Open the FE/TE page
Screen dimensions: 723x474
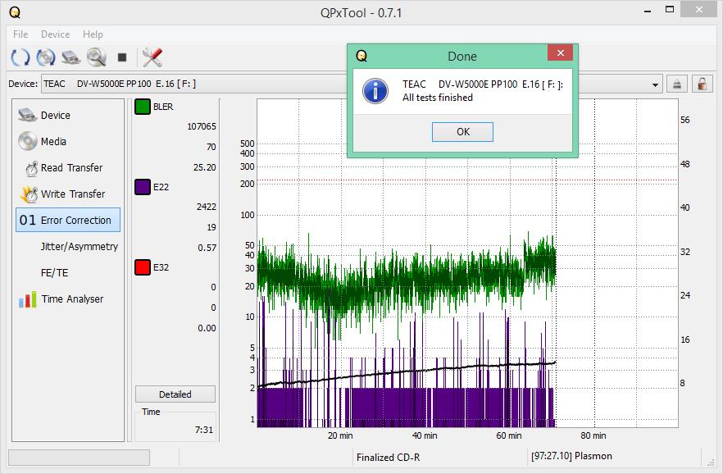(68, 273)
